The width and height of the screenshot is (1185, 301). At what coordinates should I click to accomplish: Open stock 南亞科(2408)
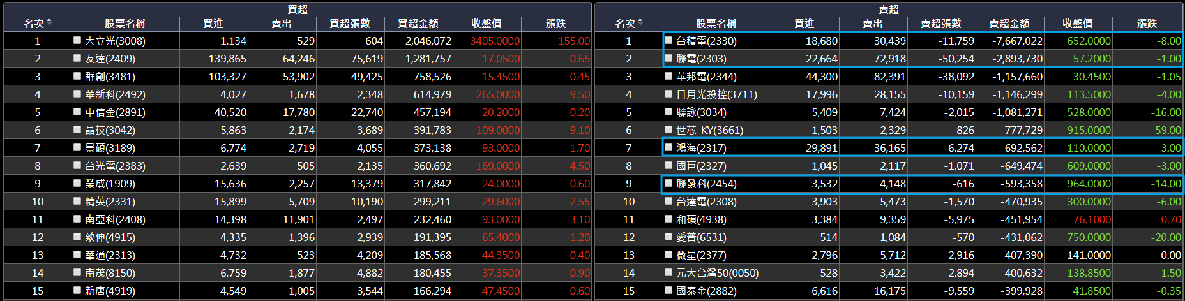[x=115, y=219]
